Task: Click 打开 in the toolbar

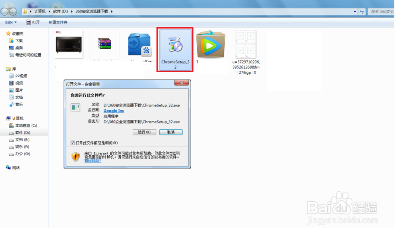Action: coord(33,22)
